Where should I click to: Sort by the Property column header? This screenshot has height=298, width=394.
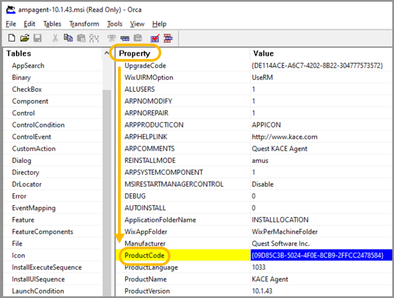(x=135, y=53)
